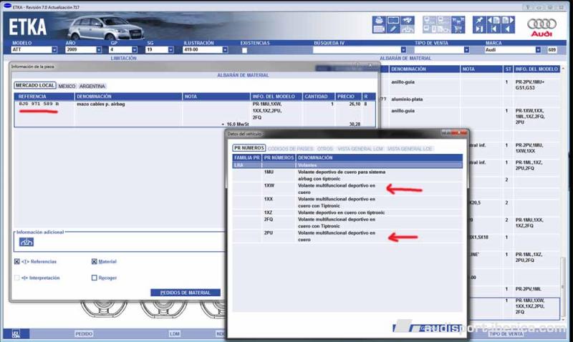Open the ILUSTRACIÓN dropdown showing 419-00
573x342 pixels.
coord(225,49)
